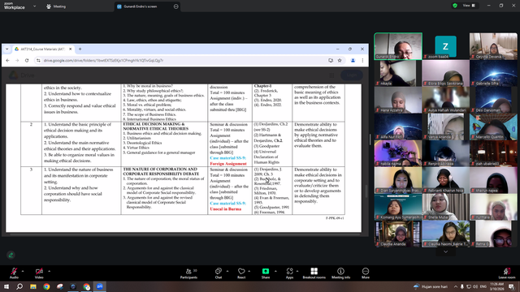Click red text 'Foreign Assignment'
The height and width of the screenshot is (292, 520).
228,164
